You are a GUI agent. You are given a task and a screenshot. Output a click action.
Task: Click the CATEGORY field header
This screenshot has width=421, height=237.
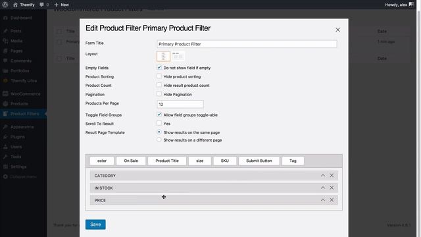point(214,176)
